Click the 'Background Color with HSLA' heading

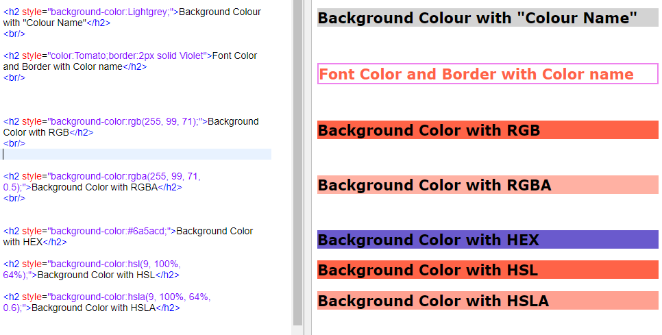(488, 300)
